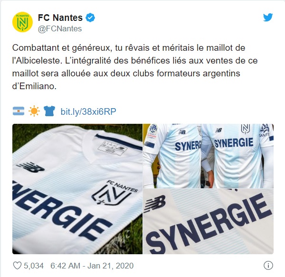Click the blue verified badge
285x277 pixels.
coord(90,18)
